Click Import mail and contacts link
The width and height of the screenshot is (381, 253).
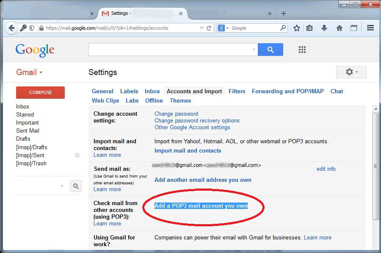tap(188, 150)
